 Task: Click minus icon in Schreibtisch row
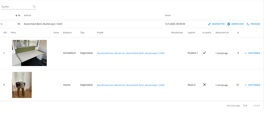[x=246, y=53]
